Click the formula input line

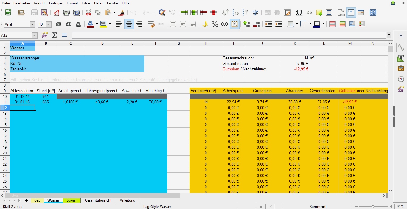pos(229,35)
